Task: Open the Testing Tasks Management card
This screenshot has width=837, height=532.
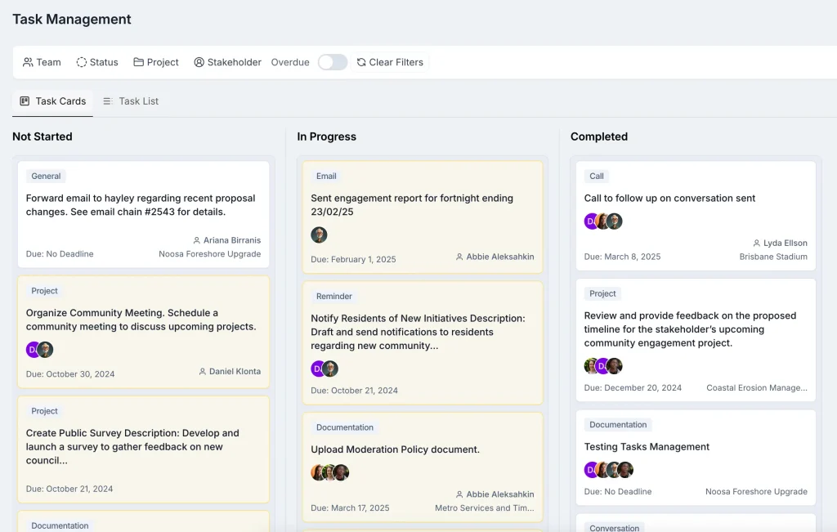Action: click(x=647, y=446)
